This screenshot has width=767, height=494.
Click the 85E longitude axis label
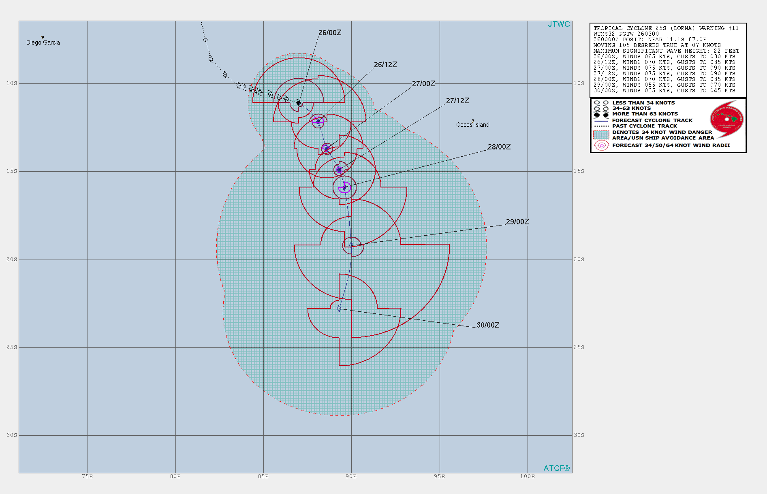pos(263,477)
